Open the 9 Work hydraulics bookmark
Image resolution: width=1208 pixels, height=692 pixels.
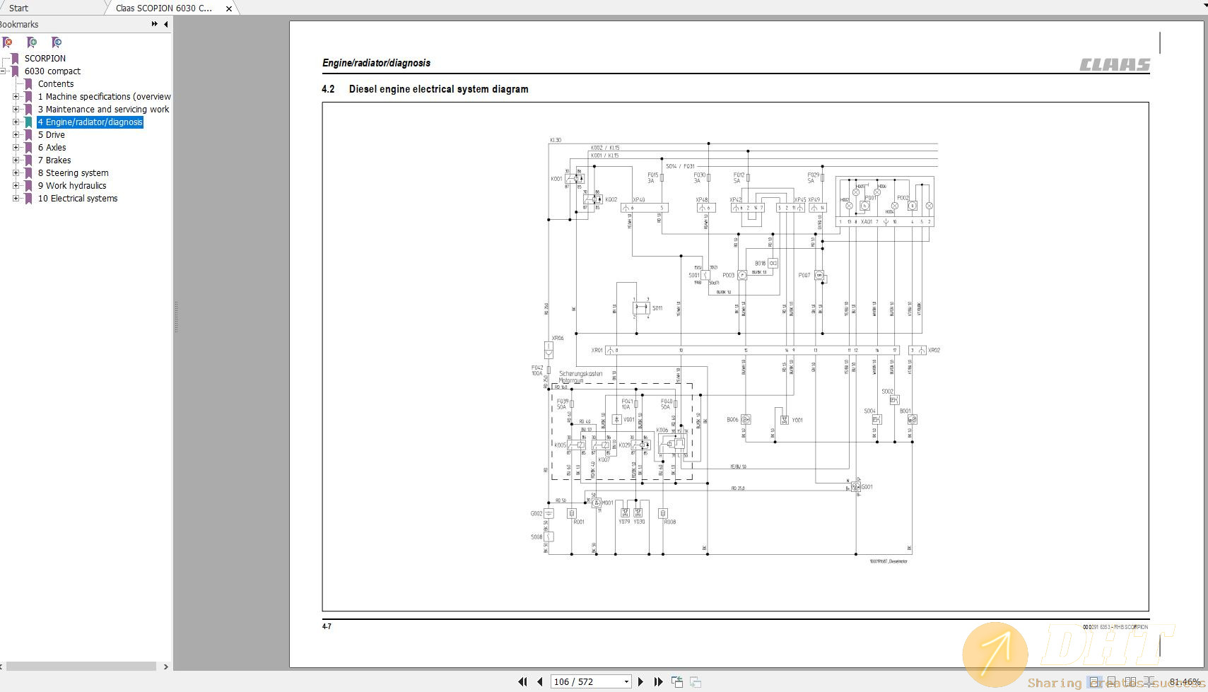click(x=72, y=186)
